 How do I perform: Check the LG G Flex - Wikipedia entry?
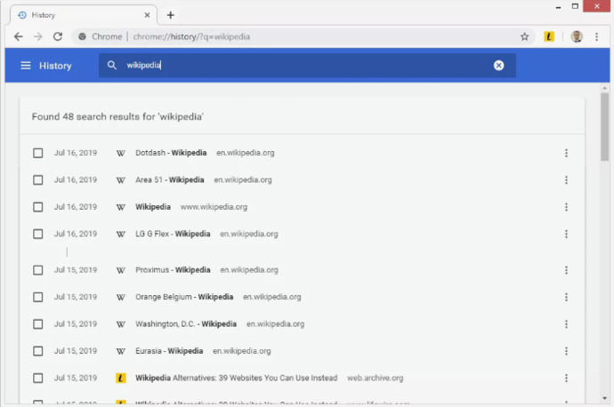click(38, 234)
